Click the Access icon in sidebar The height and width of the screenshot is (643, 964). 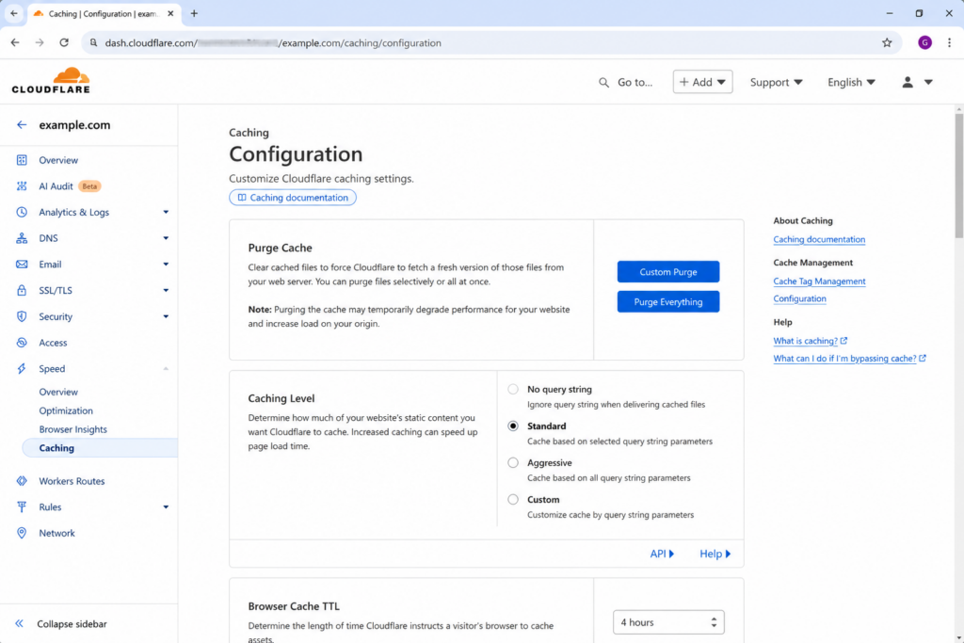click(22, 343)
